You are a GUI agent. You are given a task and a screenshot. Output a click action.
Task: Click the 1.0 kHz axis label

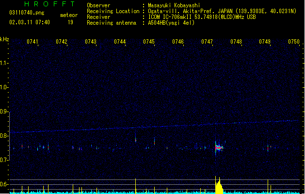coord(4,87)
